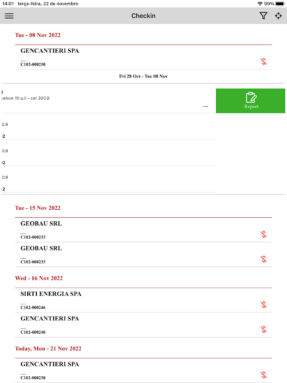Image resolution: width=287 pixels, height=383 pixels.
Task: Tap the Tue - 15 Nov 2022 header
Action: (x=38, y=208)
